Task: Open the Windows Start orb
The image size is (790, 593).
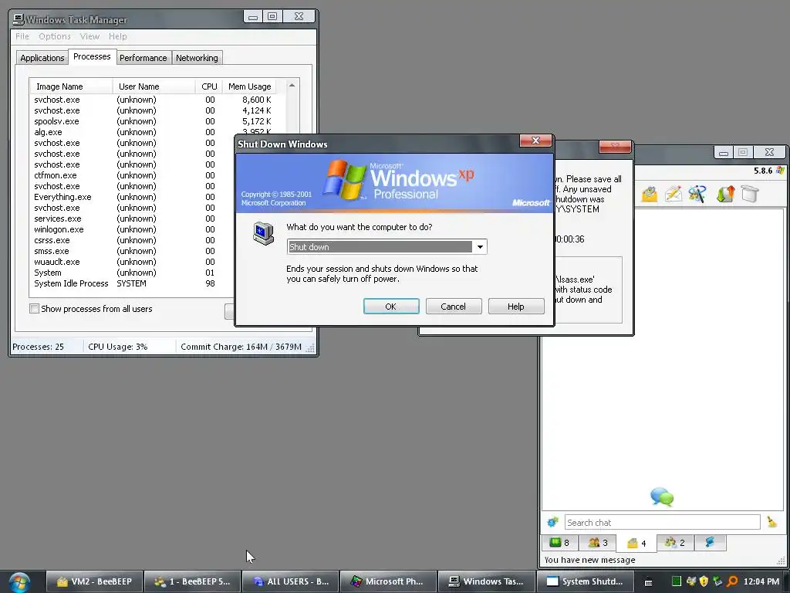Action: tap(19, 582)
